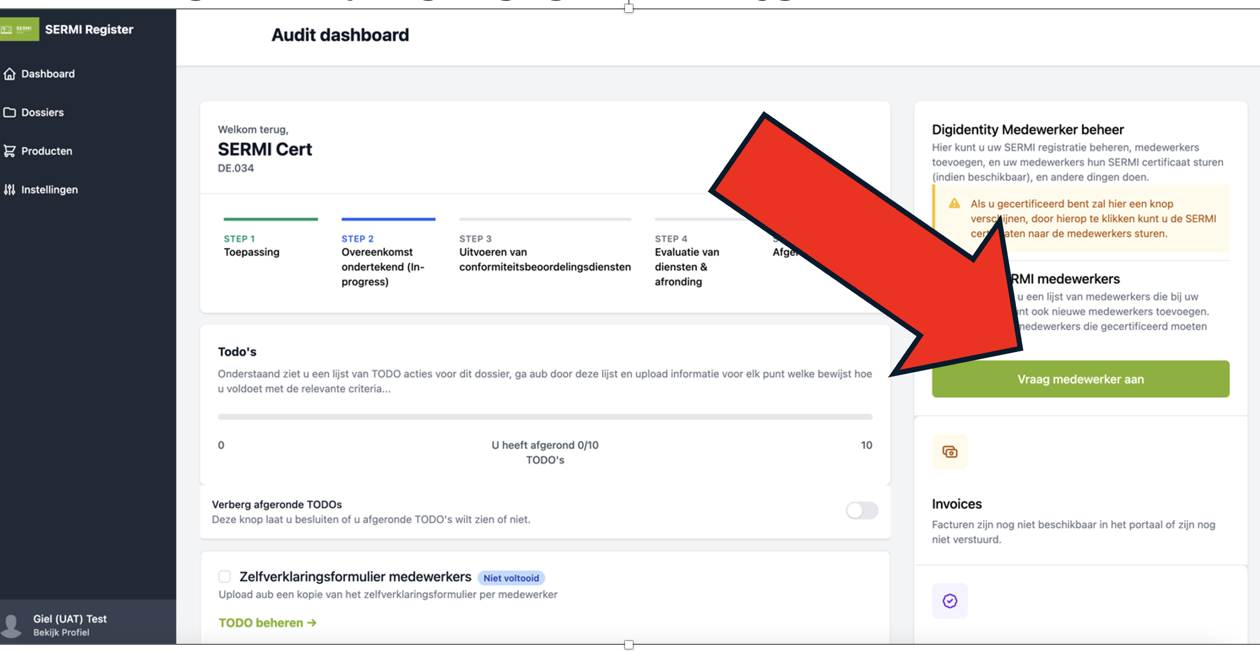The height and width of the screenshot is (651, 1260).
Task: Check the Zelfverklaringsformulier medewerkers checkbox
Action: (x=225, y=577)
